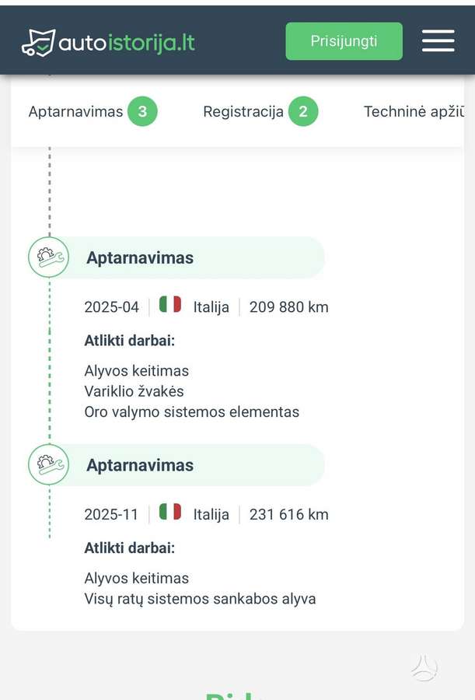Screen dimensions: 475x700
Task: Switch to the Aptarnavimas tab
Action: 93,111
